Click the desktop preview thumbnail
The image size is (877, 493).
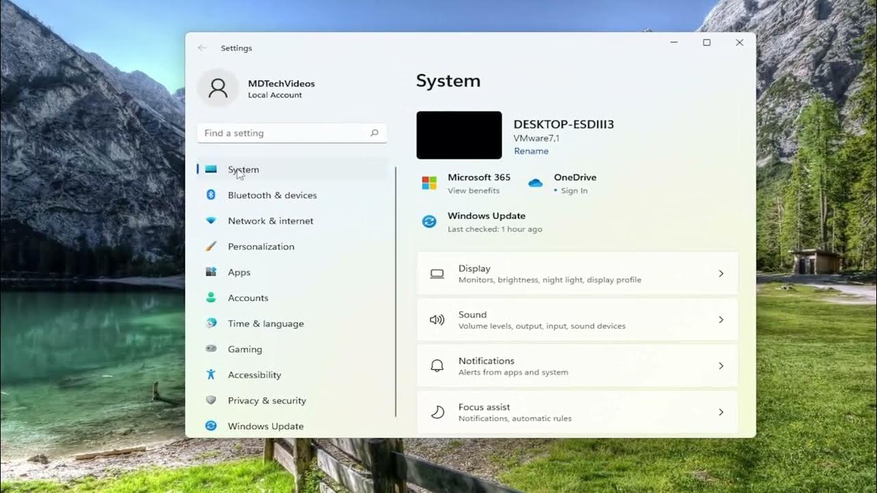(x=459, y=135)
